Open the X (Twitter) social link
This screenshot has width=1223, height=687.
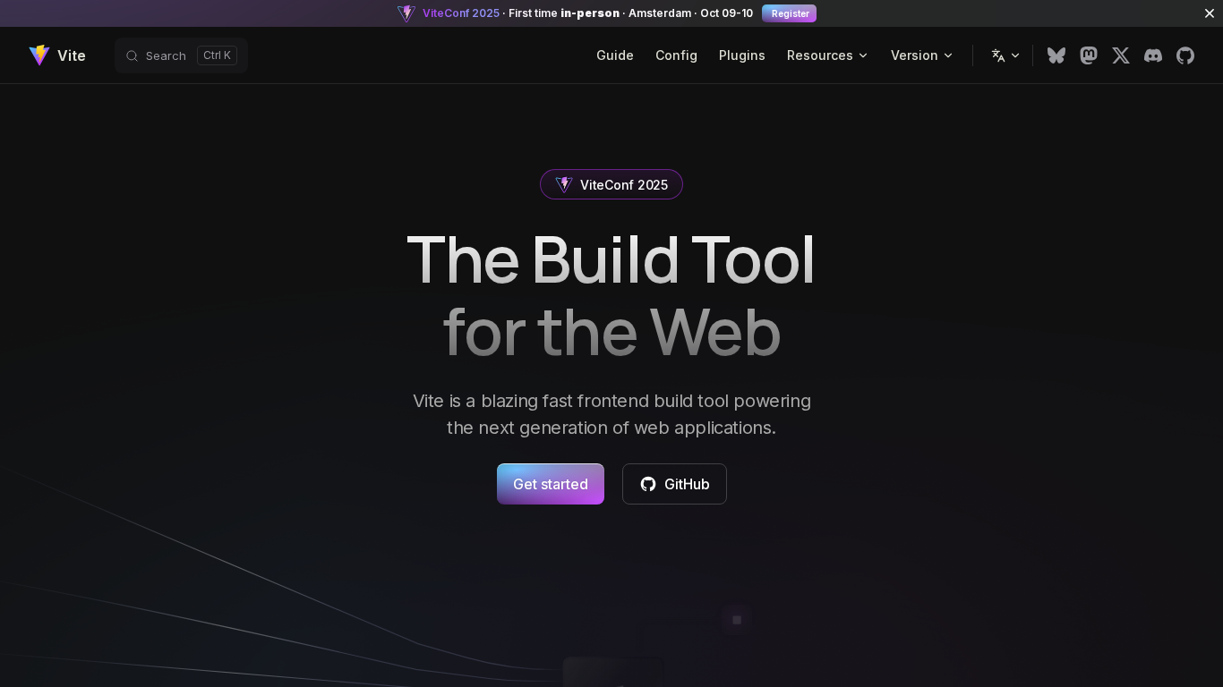coord(1121,55)
